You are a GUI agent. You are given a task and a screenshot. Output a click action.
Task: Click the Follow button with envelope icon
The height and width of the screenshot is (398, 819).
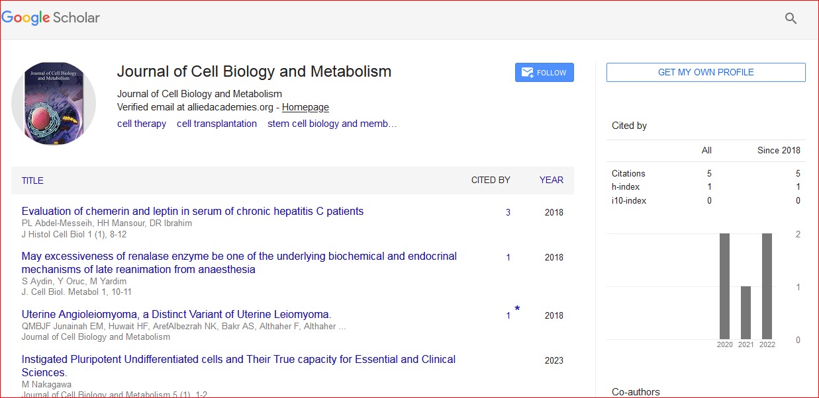[x=544, y=73]
